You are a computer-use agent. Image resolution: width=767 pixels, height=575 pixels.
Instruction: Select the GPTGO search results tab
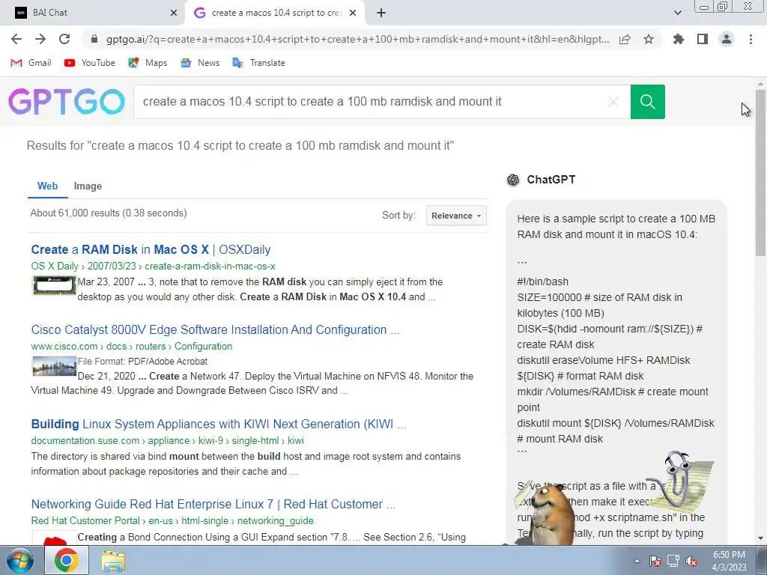(276, 13)
